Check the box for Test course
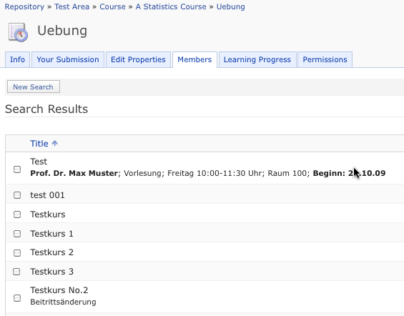Viewport: 404px width, 316px height. click(17, 169)
